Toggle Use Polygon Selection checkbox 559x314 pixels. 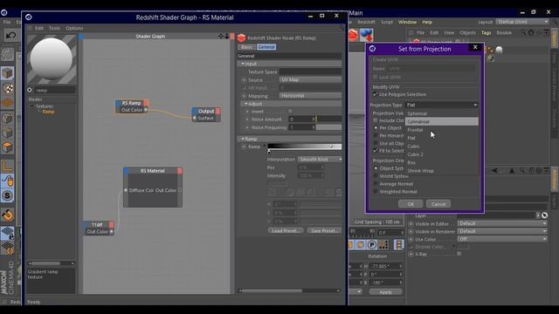(375, 94)
